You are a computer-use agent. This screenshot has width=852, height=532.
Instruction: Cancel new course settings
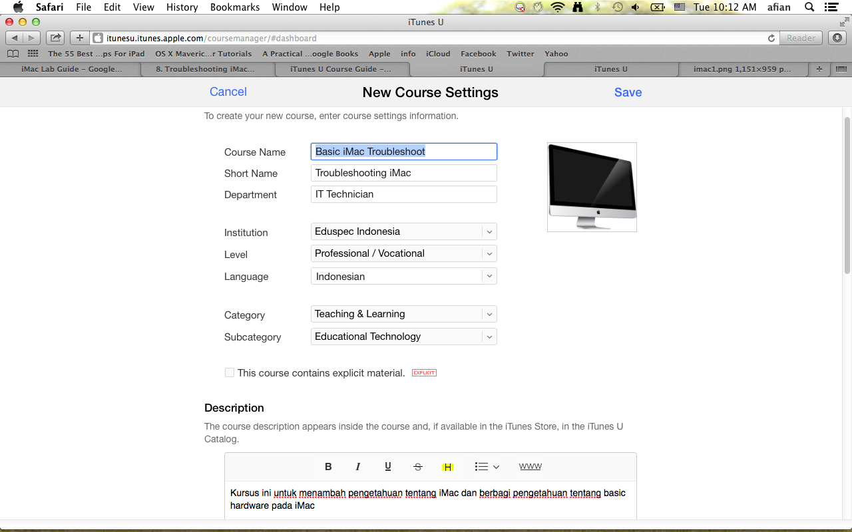coord(228,92)
